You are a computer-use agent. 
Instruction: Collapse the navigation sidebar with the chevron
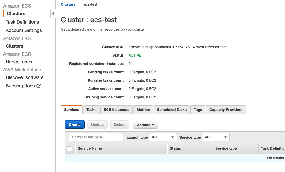coord(53,13)
